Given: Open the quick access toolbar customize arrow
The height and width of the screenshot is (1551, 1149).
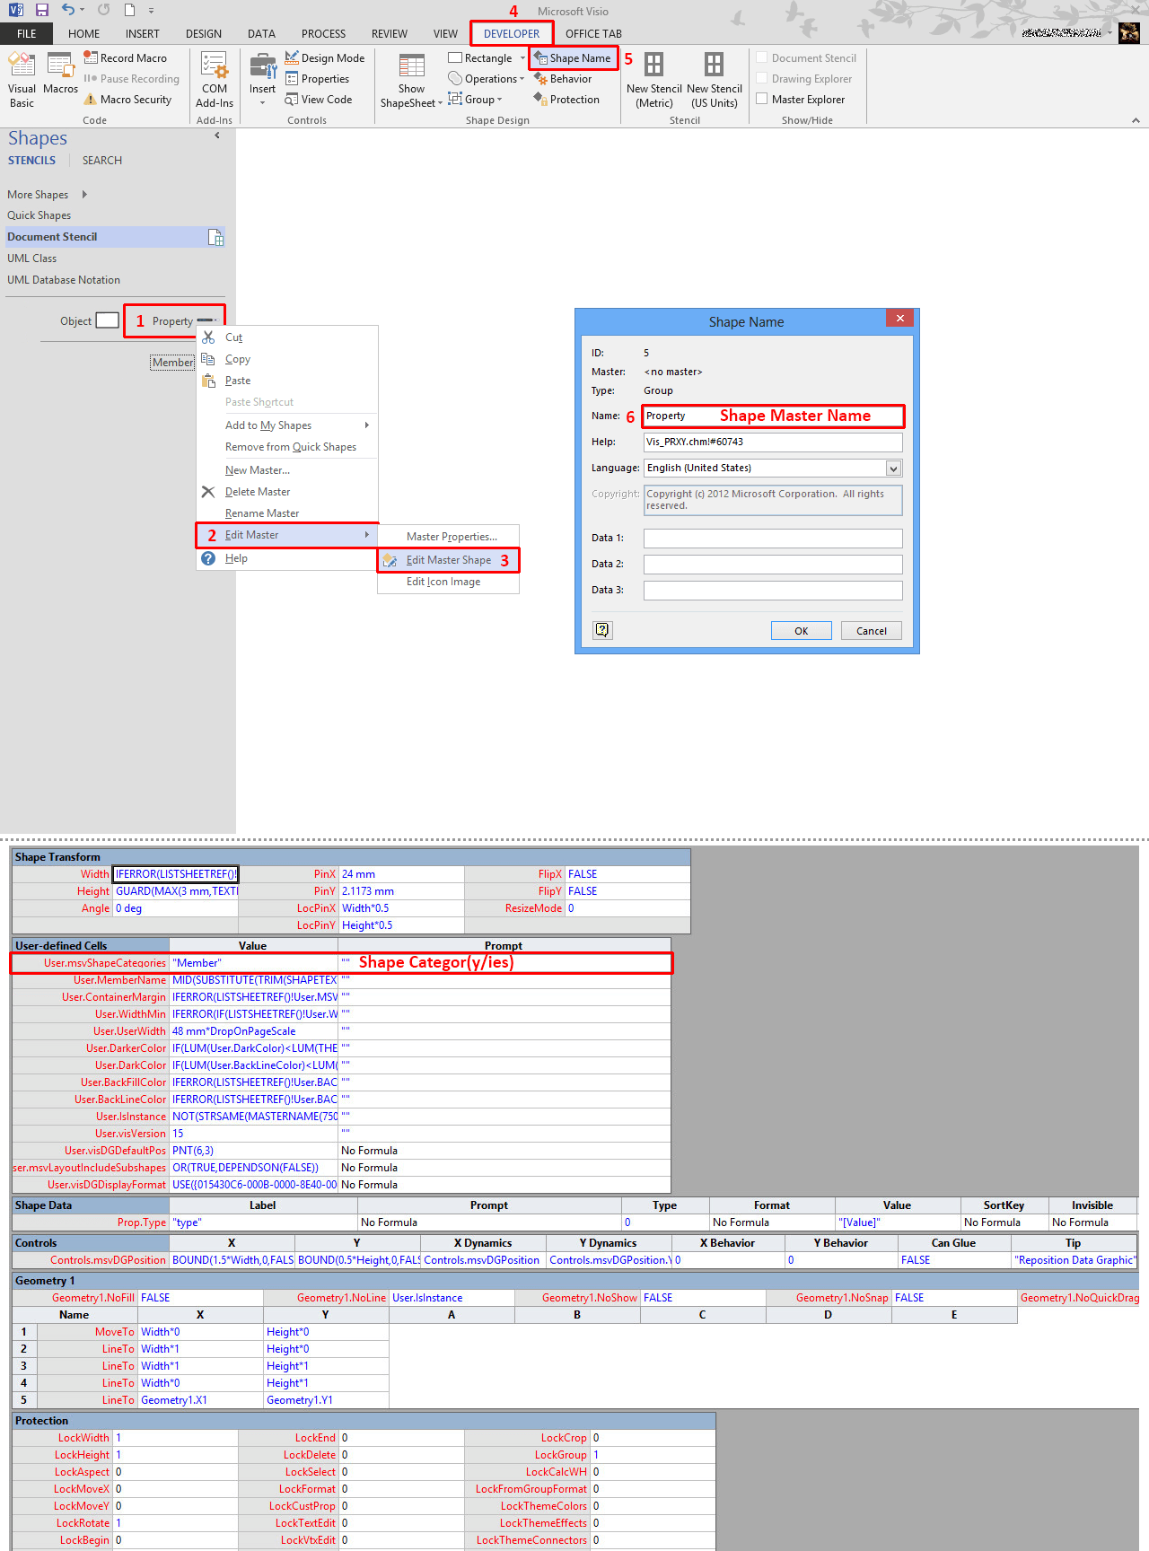Looking at the screenshot, I should point(151,11).
